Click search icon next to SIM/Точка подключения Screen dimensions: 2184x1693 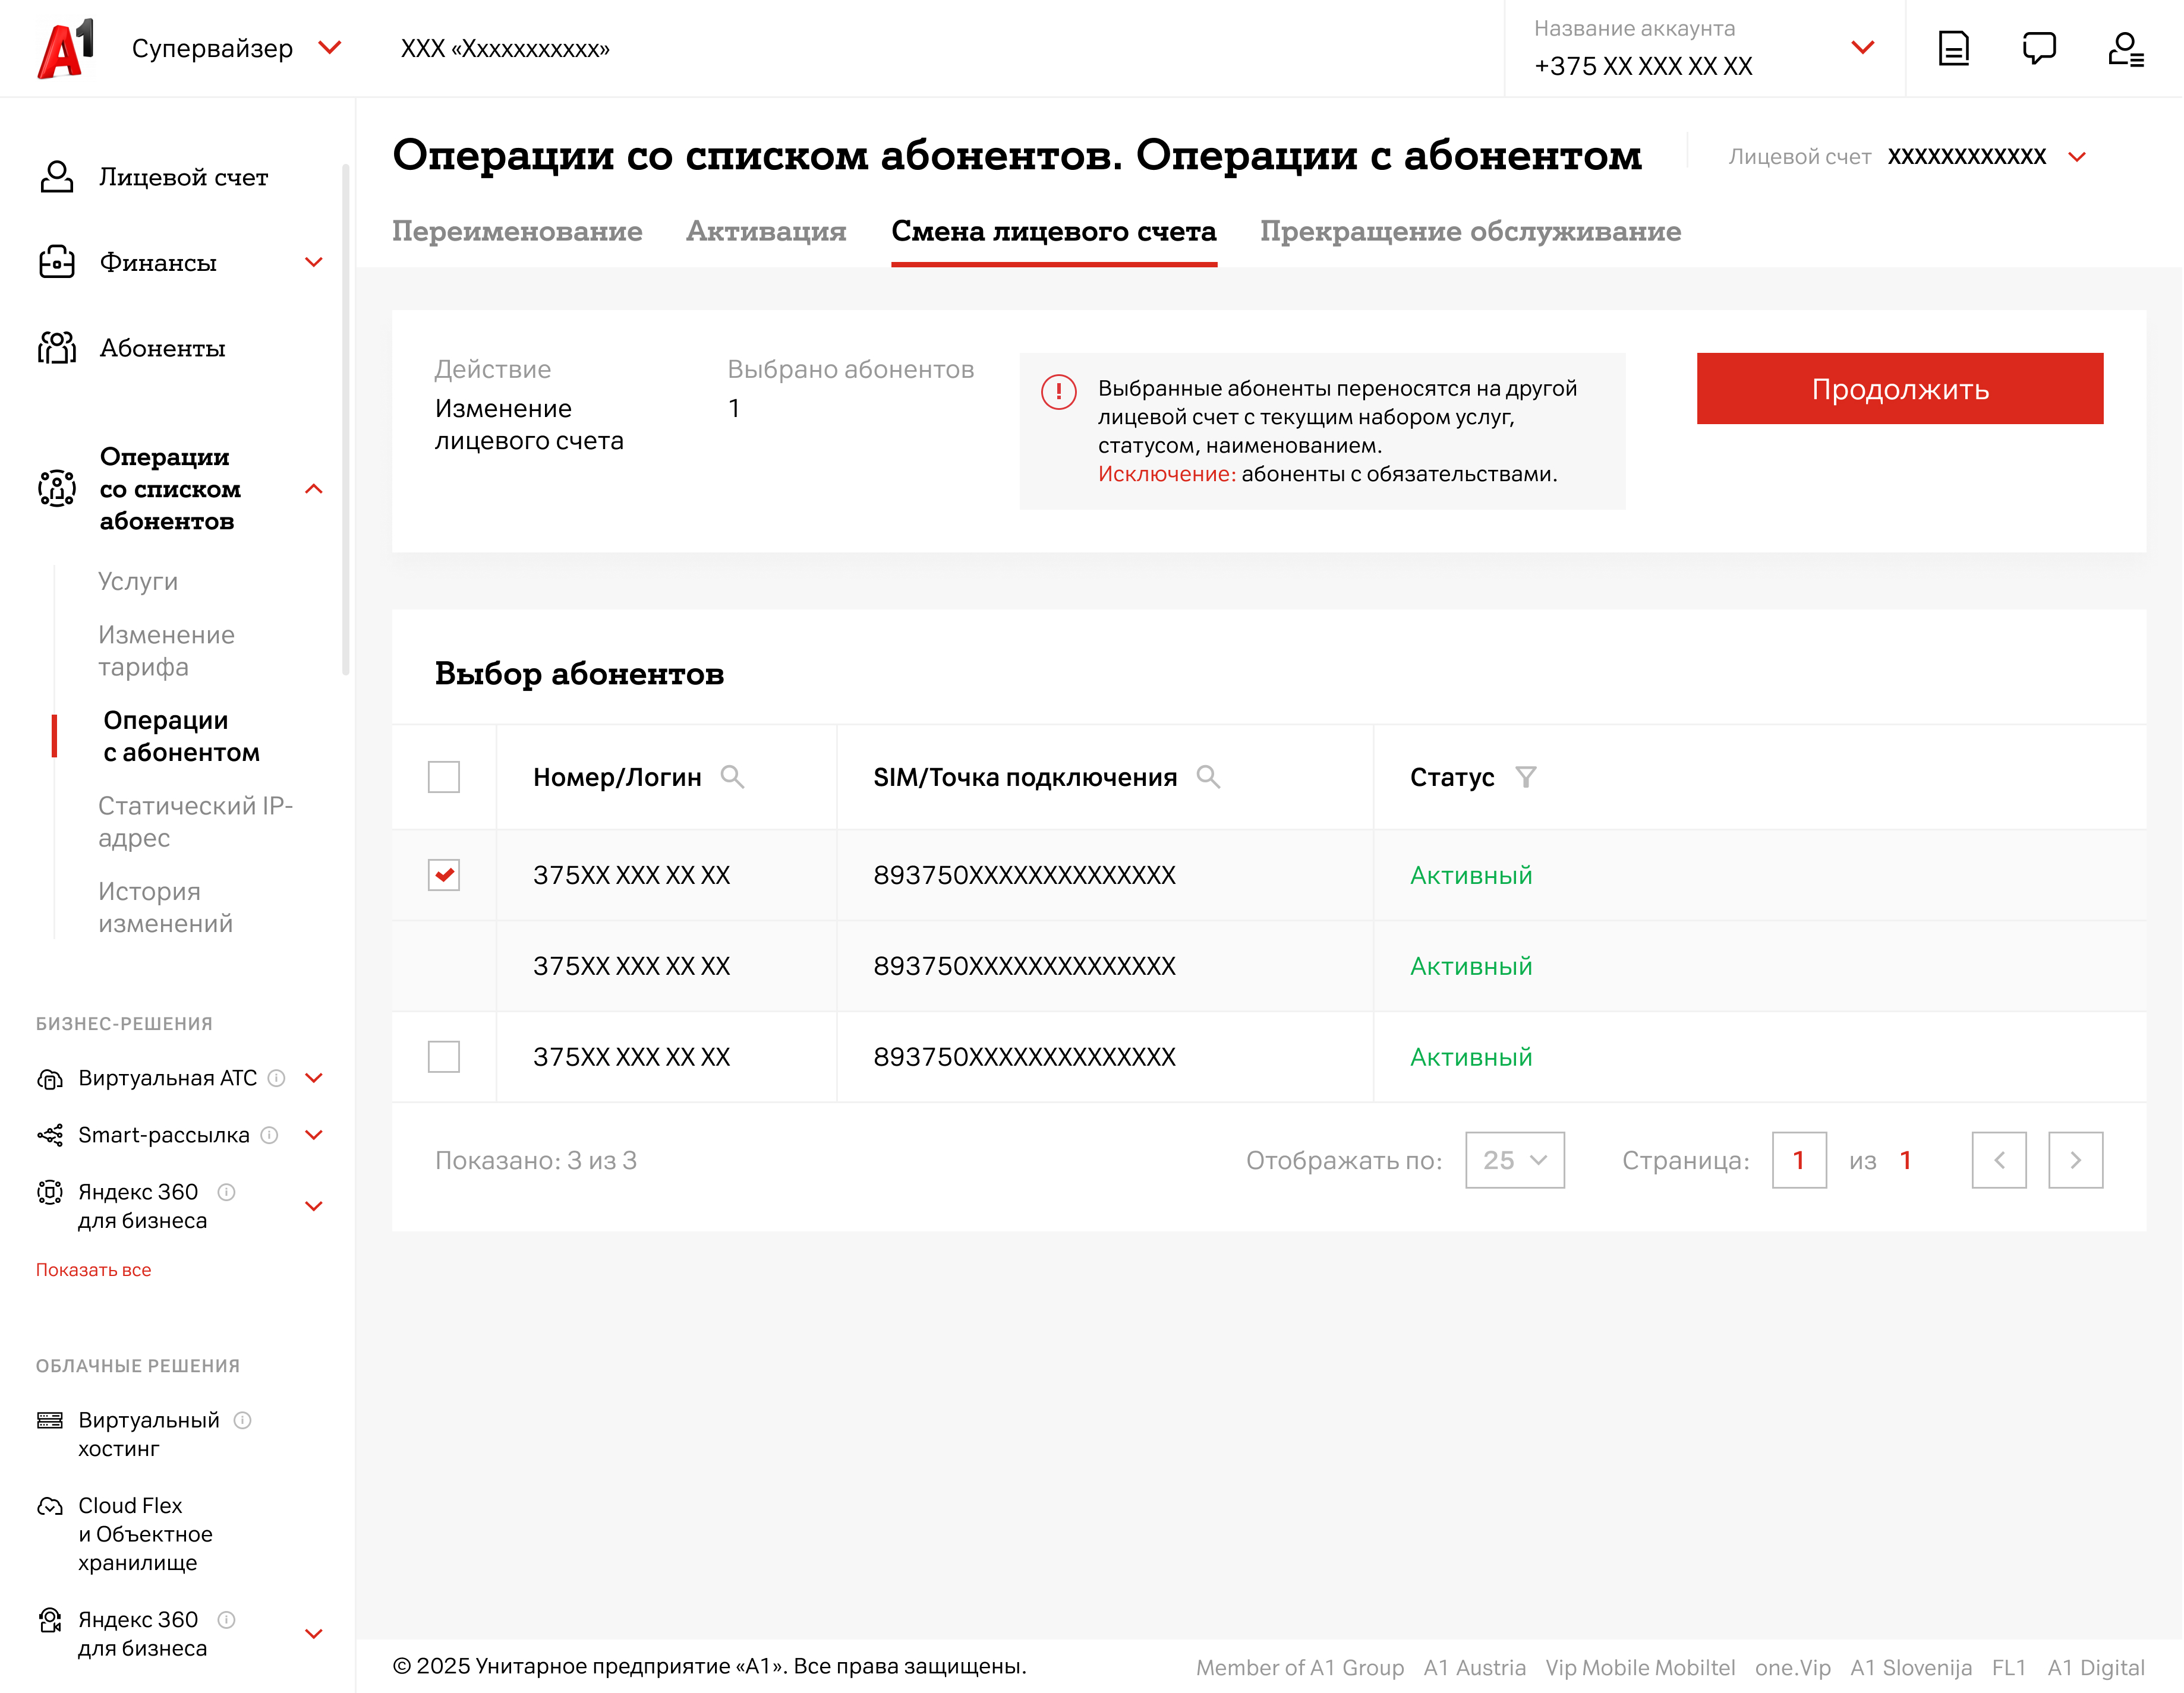(1208, 776)
